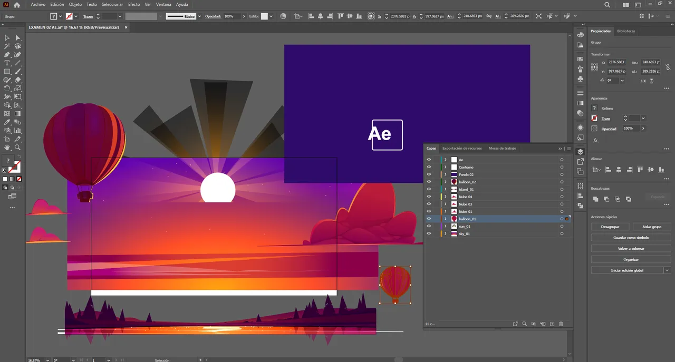Select the Lasso tool

(18, 46)
